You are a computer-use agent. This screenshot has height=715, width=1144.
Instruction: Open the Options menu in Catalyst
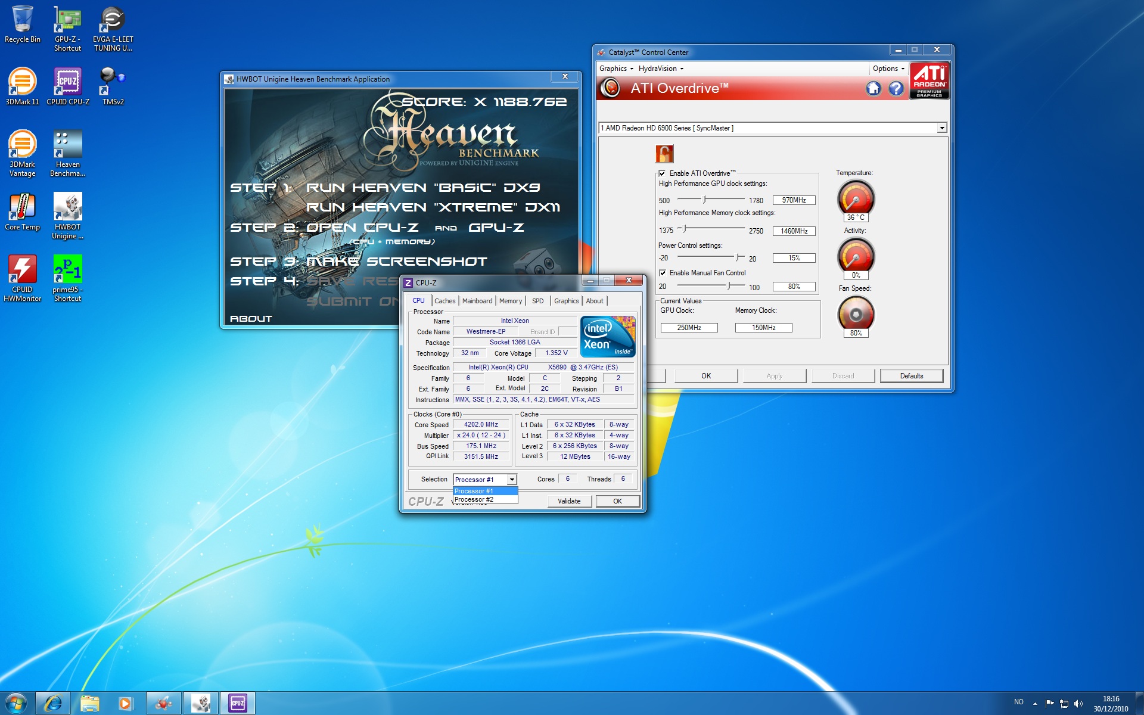(x=888, y=69)
